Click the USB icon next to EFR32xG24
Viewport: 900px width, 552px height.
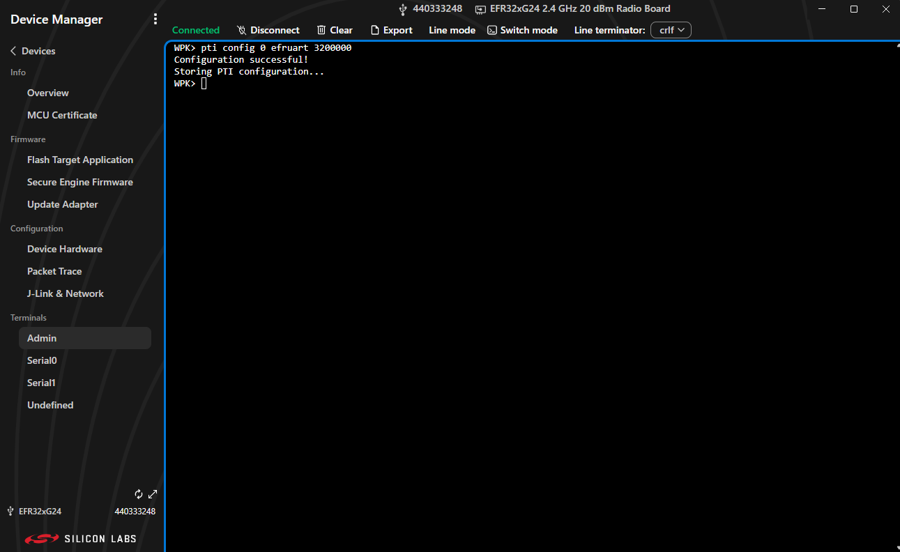click(x=10, y=511)
